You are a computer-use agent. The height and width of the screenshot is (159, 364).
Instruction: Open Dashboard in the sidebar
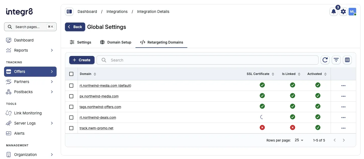[30, 40]
